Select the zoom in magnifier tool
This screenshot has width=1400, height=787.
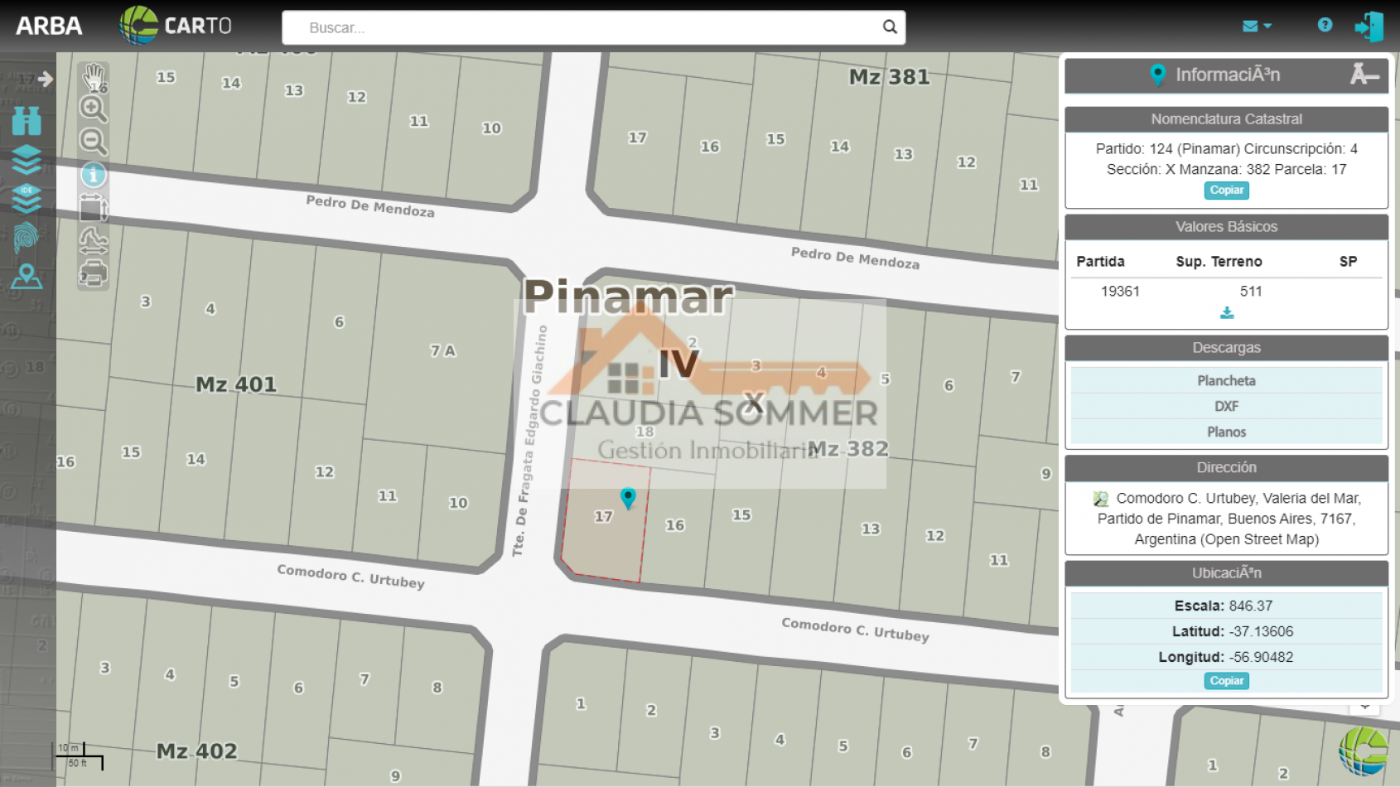[94, 109]
